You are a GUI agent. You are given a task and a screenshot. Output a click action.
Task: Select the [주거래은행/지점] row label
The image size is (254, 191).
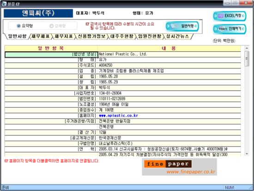[80, 121]
